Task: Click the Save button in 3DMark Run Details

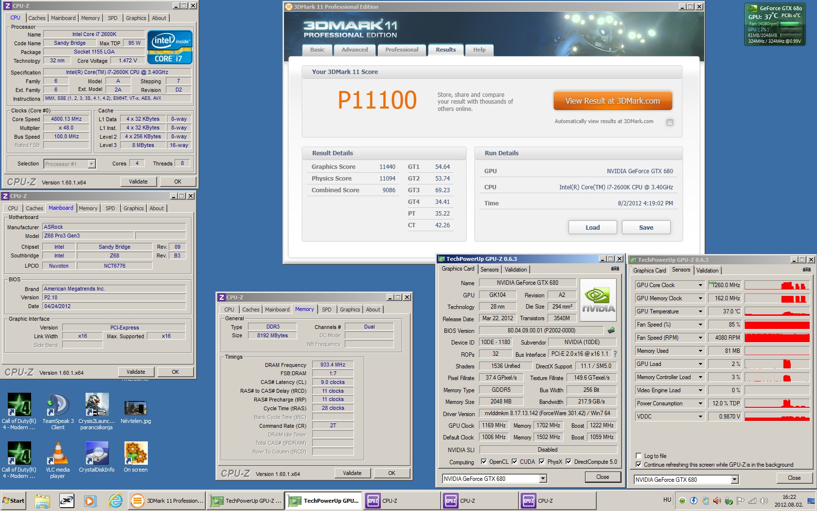Action: (646, 227)
